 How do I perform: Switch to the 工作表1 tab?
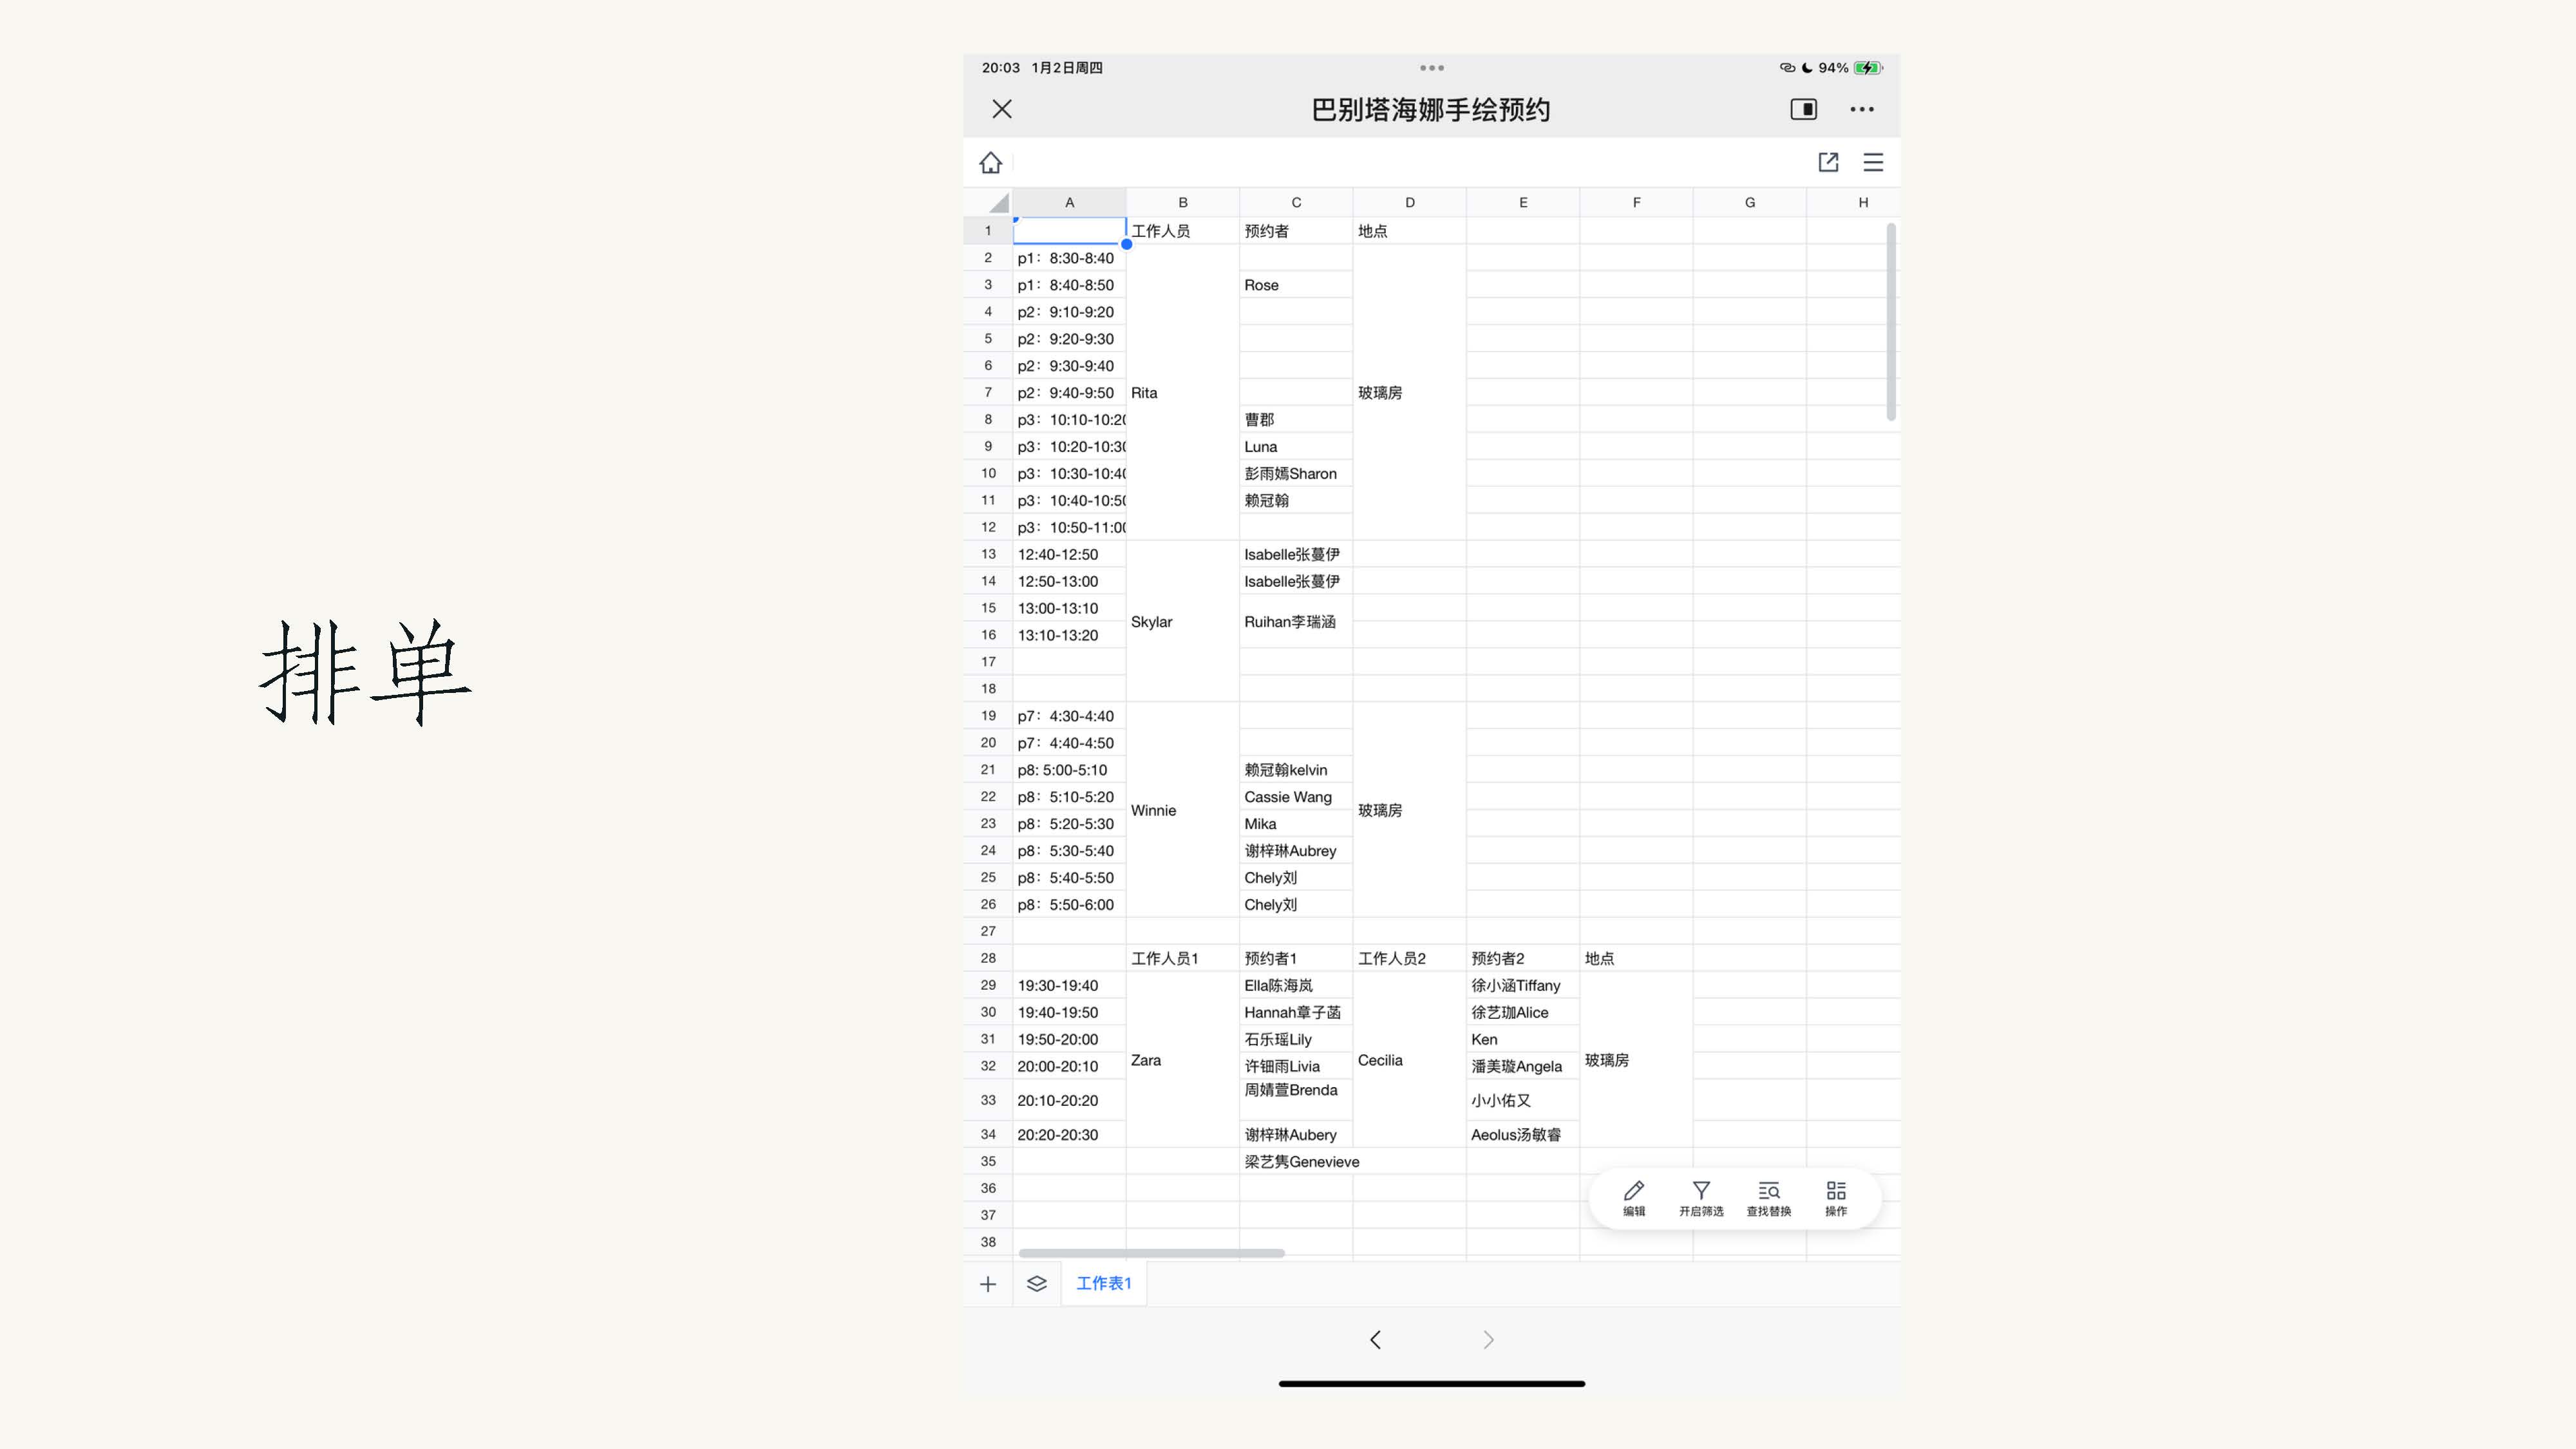1103,1283
